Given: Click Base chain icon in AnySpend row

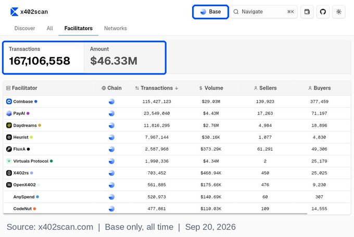Looking at the screenshot, I should tap(111, 197).
